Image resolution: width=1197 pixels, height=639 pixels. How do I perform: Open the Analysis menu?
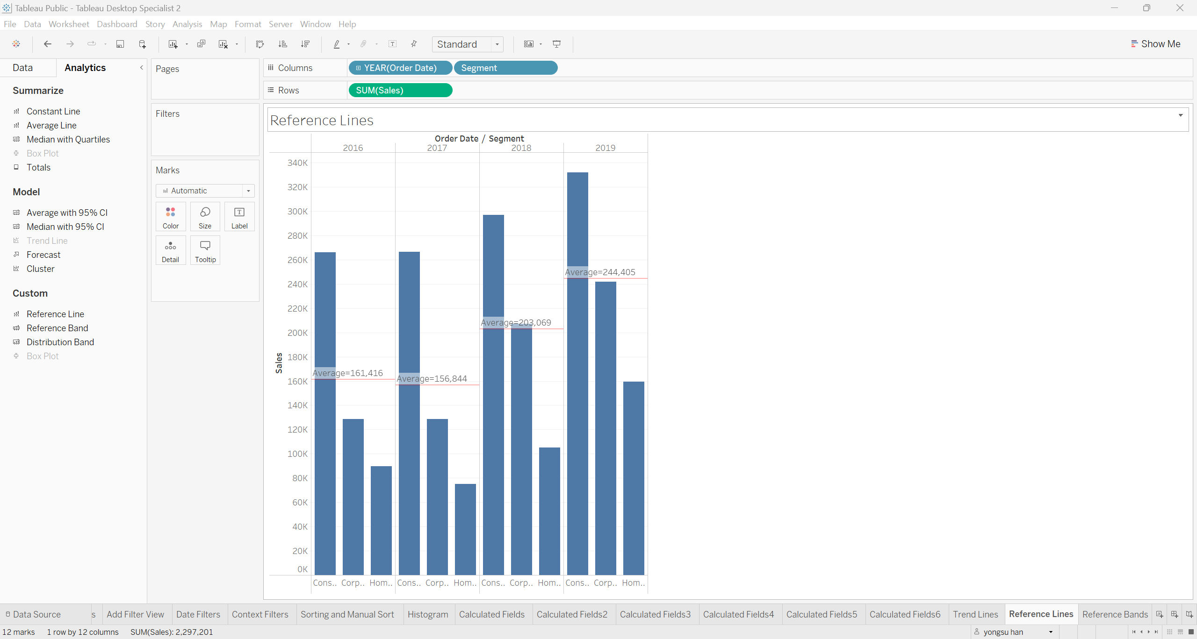pos(187,24)
